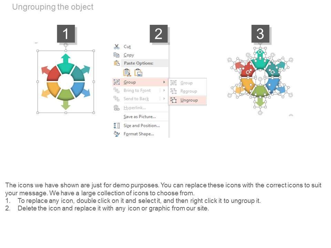
Task: Click the Bring to Front label
Action: click(137, 90)
